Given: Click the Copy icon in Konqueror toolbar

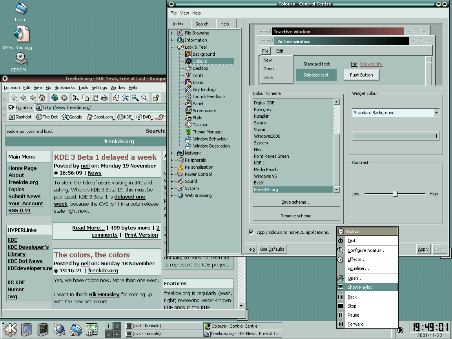Looking at the screenshot, I should pyautogui.click(x=85, y=98).
